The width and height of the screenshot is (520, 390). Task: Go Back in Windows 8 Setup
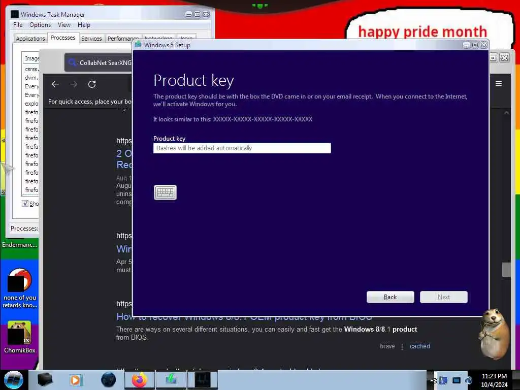pos(391,297)
